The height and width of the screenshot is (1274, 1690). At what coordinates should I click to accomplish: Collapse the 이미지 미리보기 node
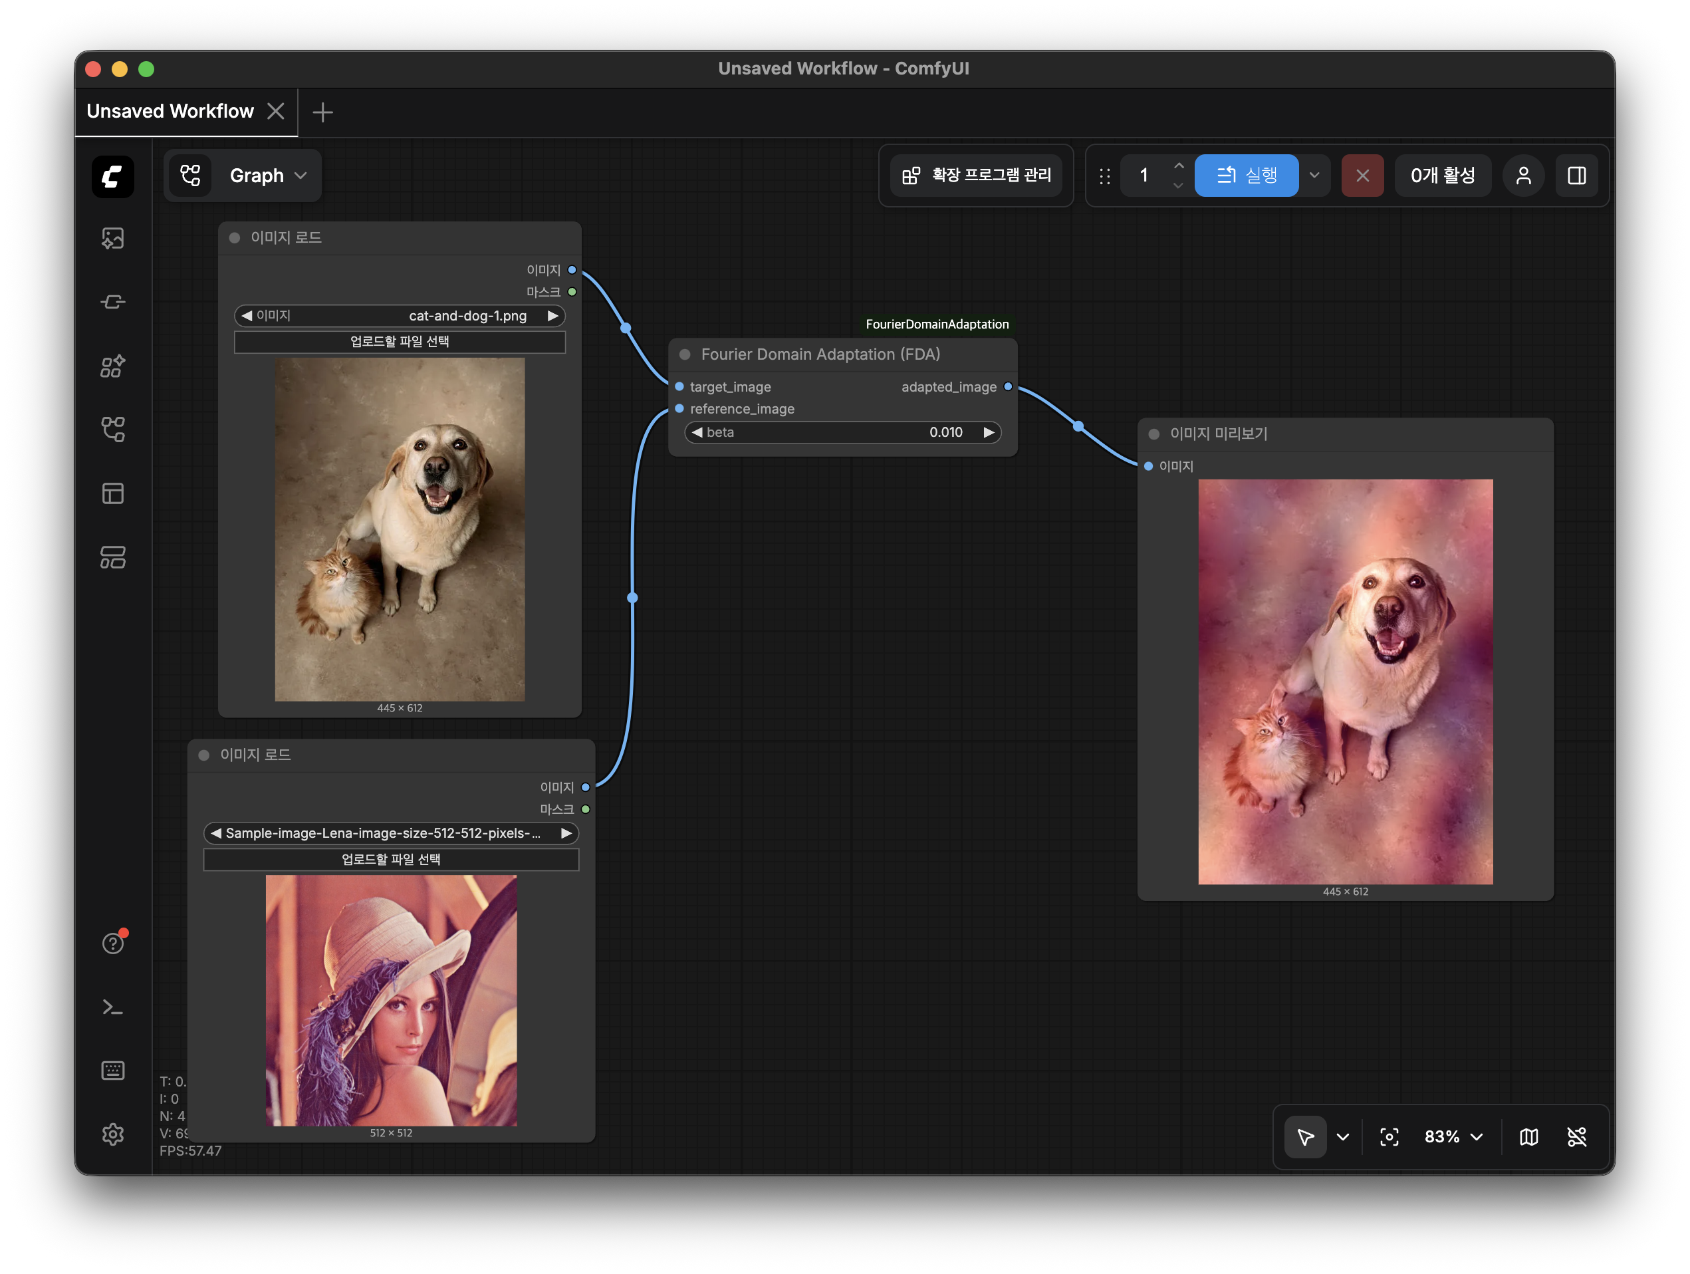(x=1154, y=434)
